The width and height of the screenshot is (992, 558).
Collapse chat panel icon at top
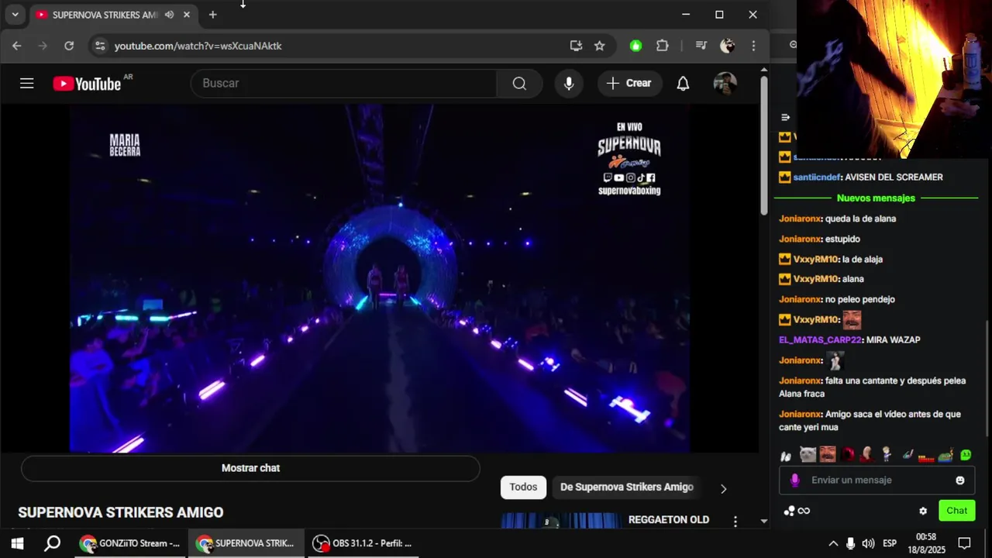785,117
